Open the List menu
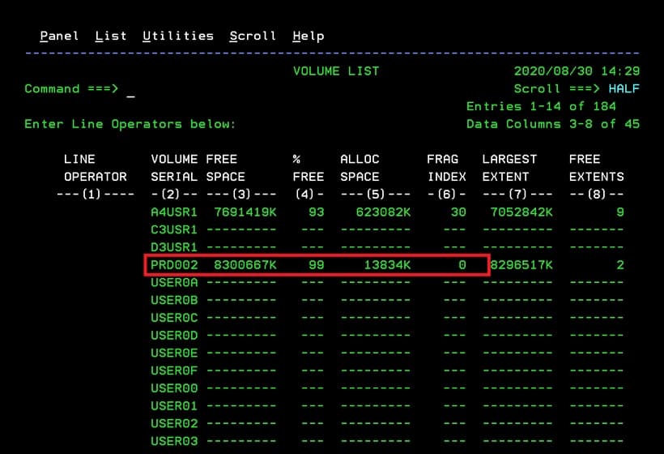The image size is (664, 454). 110,36
